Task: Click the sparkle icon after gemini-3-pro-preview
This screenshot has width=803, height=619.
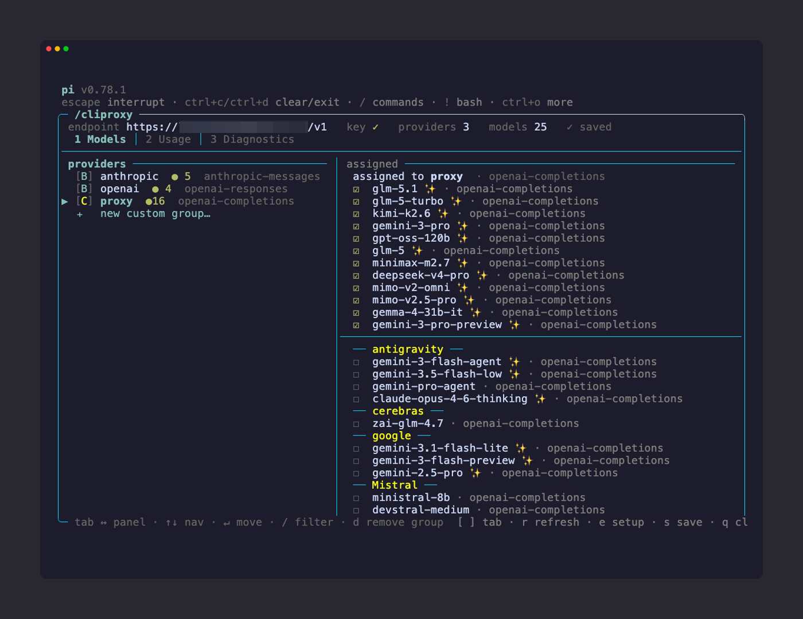Action: click(514, 324)
